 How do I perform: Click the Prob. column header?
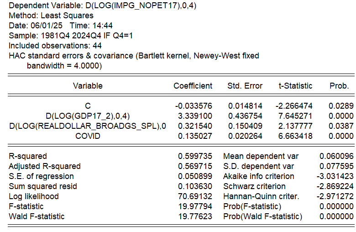[x=339, y=86]
